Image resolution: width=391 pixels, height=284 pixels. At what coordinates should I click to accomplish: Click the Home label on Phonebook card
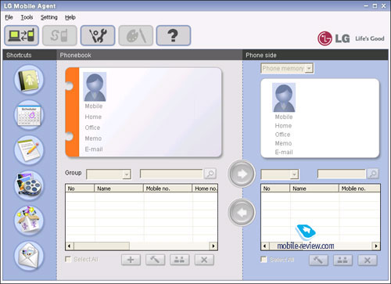click(93, 117)
